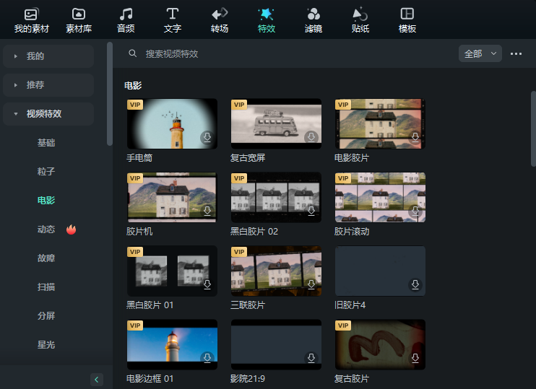The height and width of the screenshot is (389, 536).
Task: Download the 手电筒 effect
Action: [207, 137]
